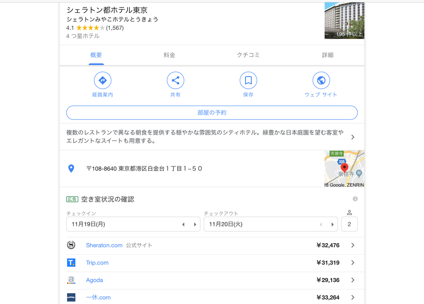Viewport: 424px width, 304px height.
Task: Open the チェックイン date field 11月19日(月)
Action: pos(133,224)
